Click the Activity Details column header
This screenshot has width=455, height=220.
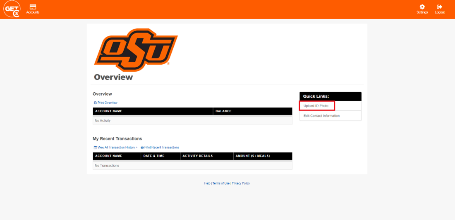pos(198,156)
